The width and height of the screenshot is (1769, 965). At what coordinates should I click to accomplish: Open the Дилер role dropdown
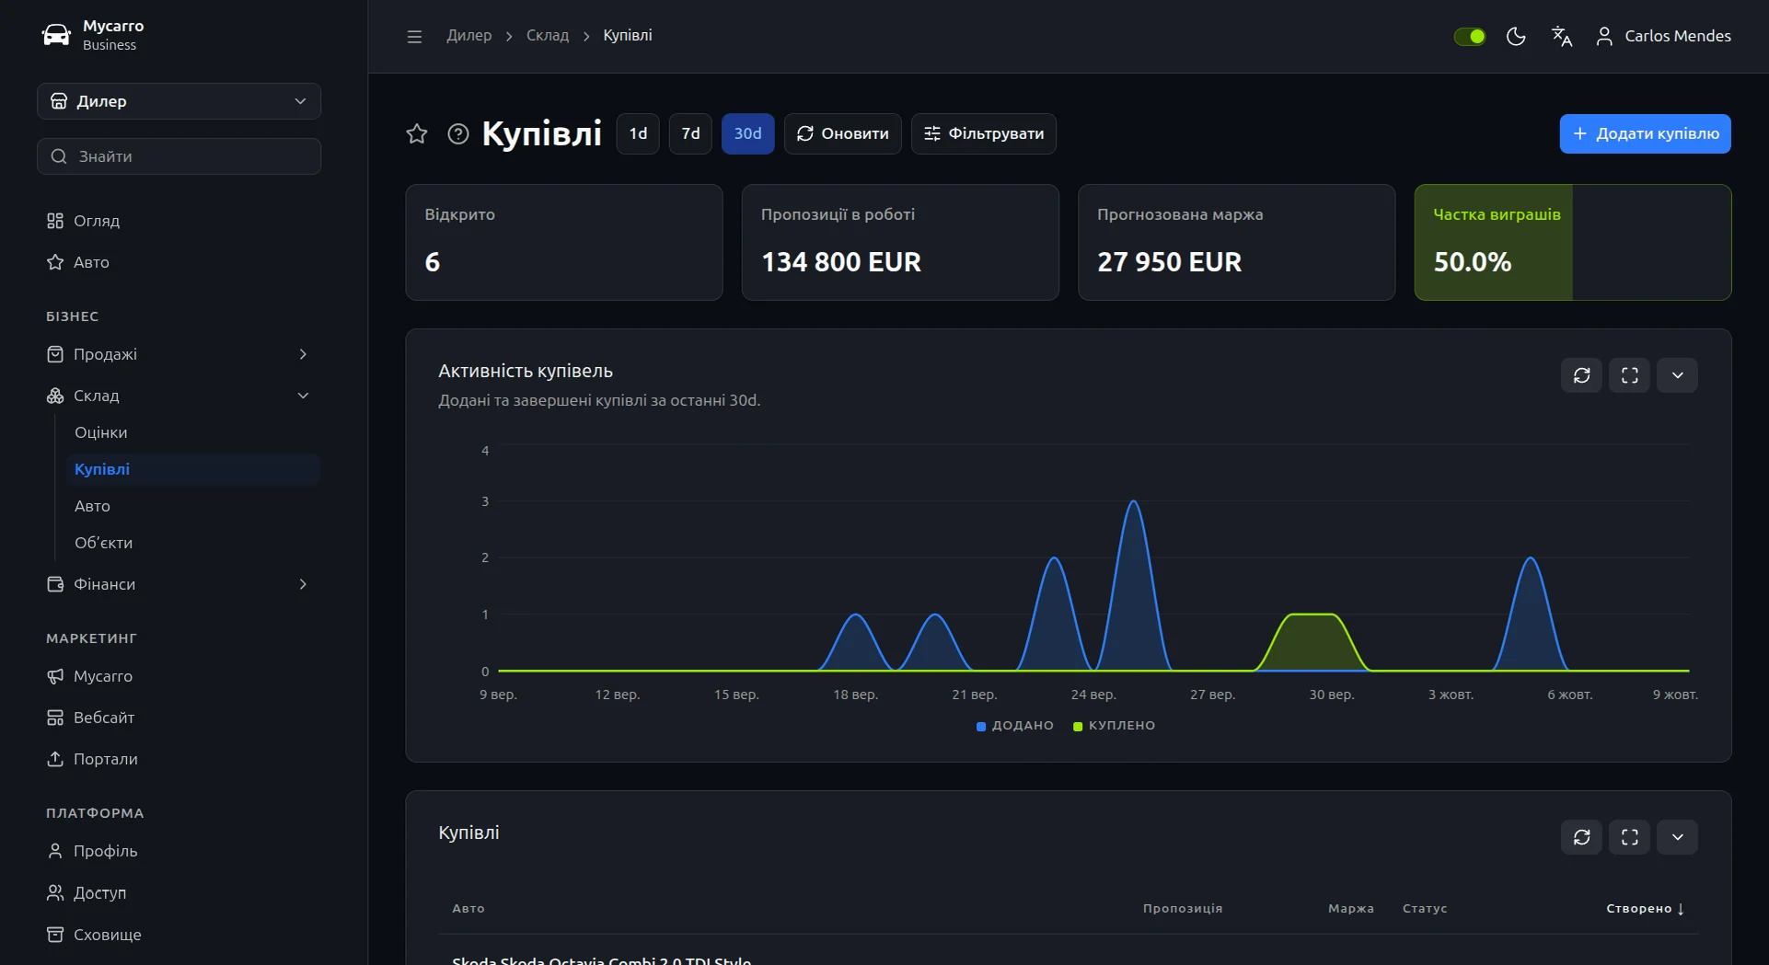(179, 101)
